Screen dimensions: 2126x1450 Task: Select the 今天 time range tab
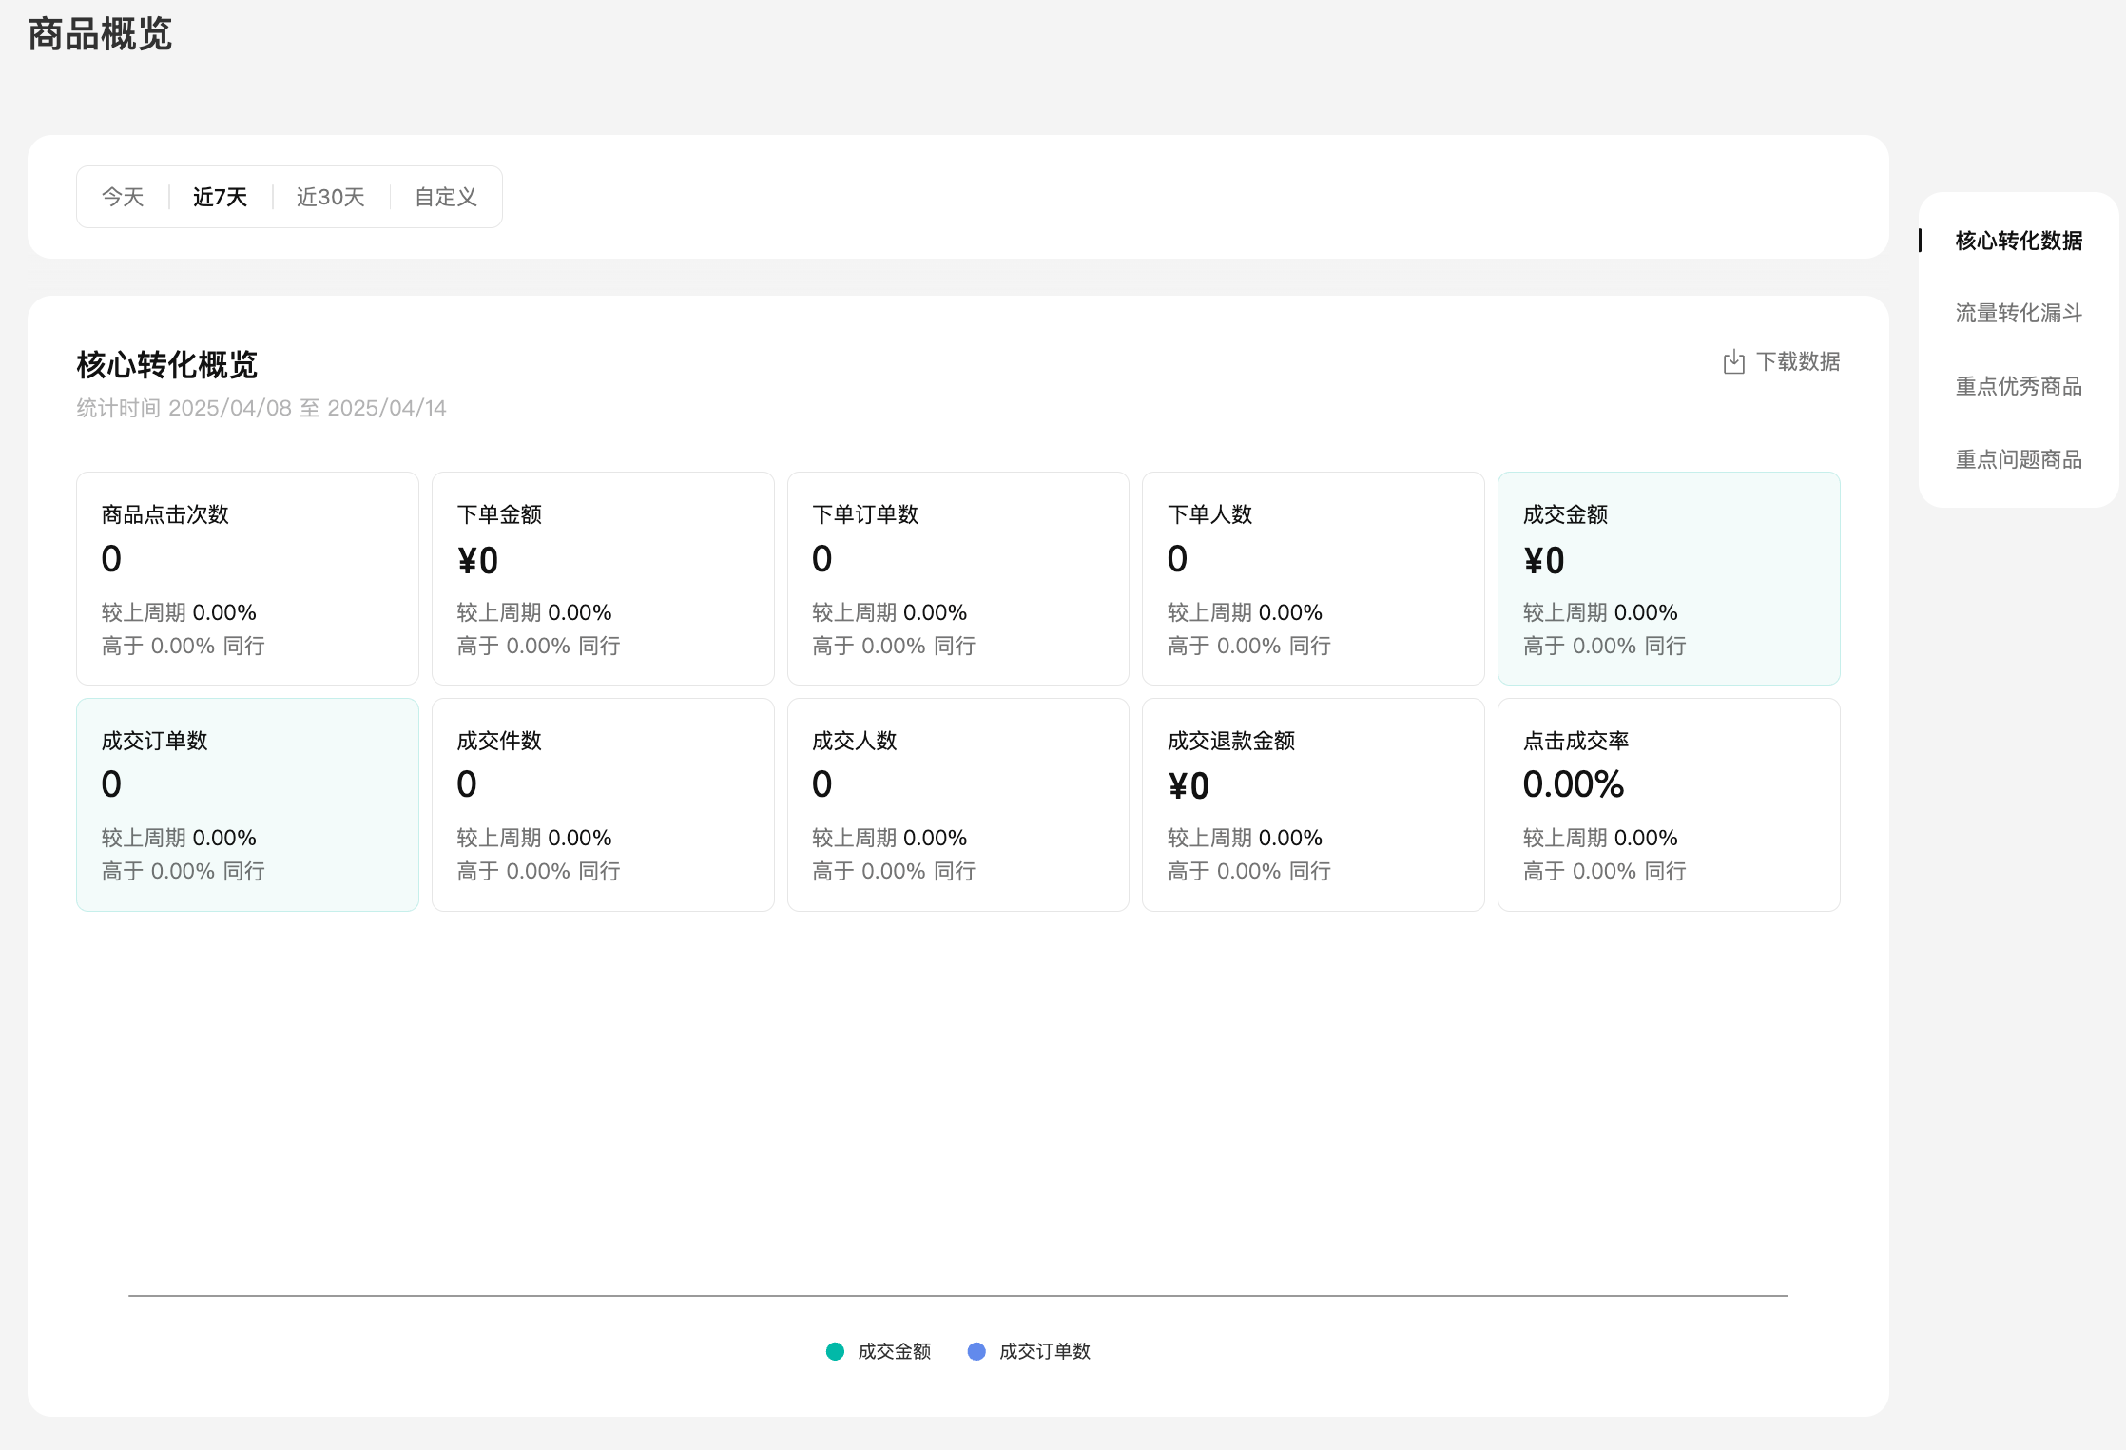tap(123, 197)
